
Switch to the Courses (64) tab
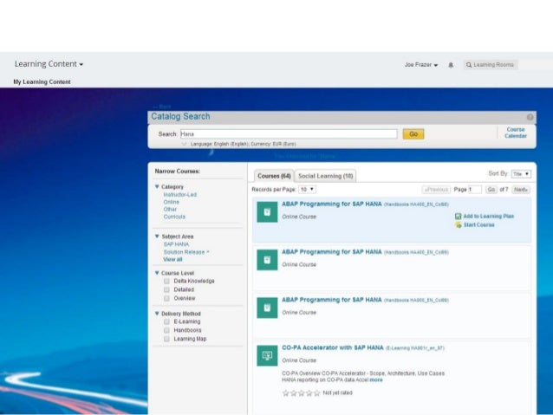(274, 176)
